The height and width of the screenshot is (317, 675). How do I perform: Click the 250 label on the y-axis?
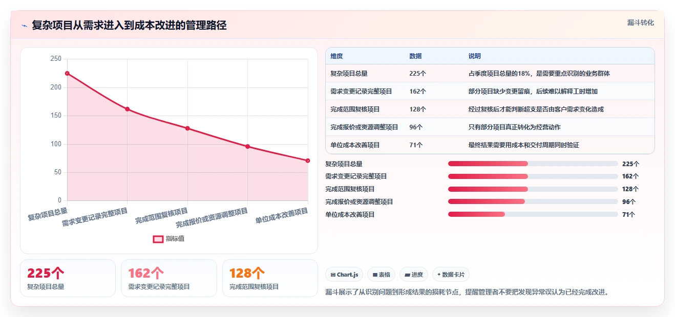56,59
